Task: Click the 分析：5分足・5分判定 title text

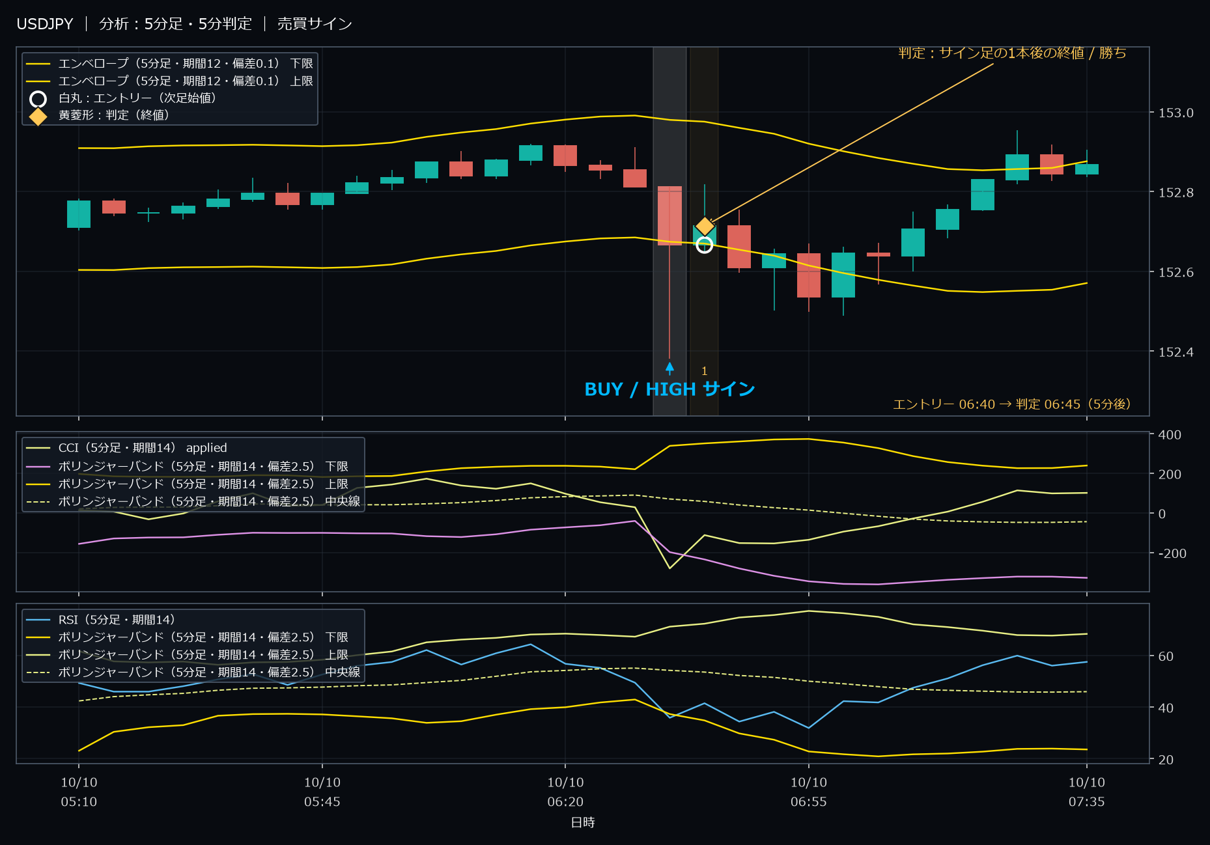Action: (175, 24)
